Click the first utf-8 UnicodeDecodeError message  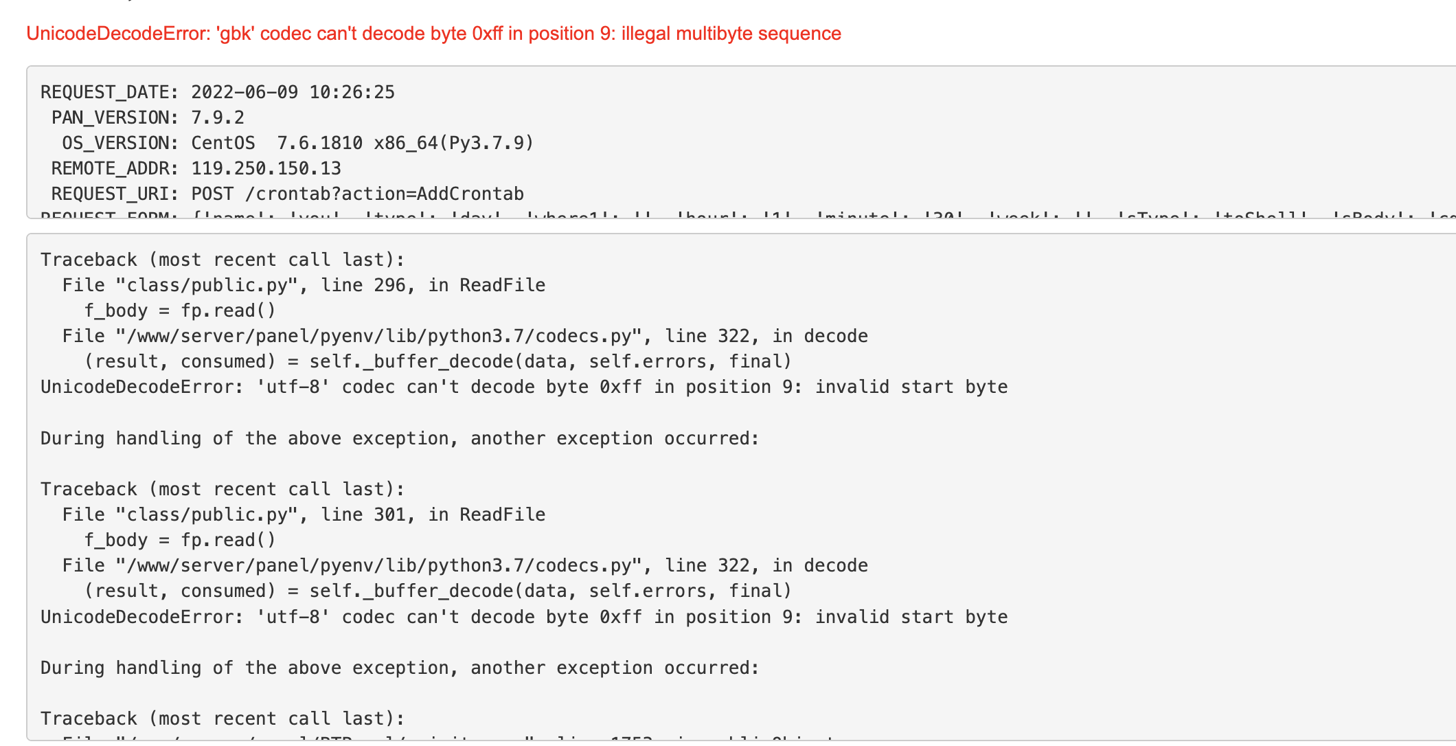(x=524, y=387)
